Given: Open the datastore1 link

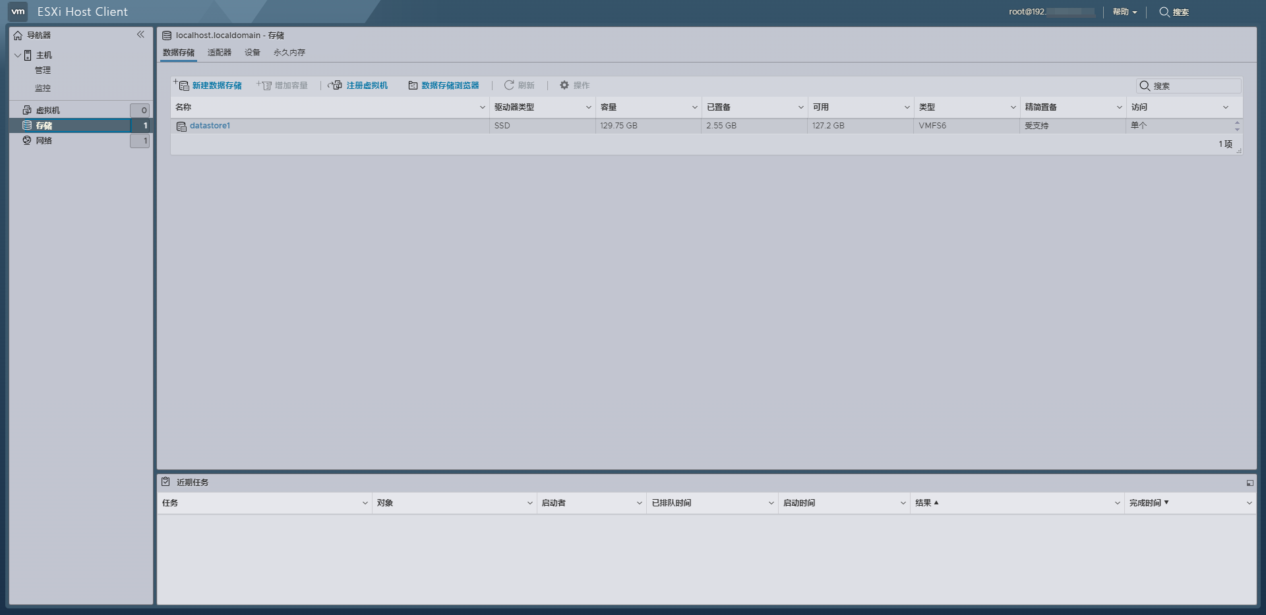Looking at the screenshot, I should (210, 125).
